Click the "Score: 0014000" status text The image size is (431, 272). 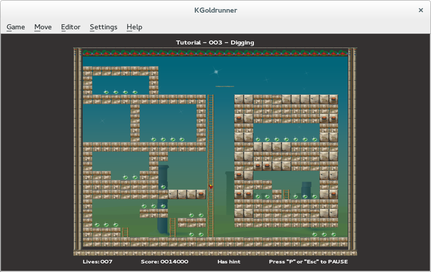(165, 261)
